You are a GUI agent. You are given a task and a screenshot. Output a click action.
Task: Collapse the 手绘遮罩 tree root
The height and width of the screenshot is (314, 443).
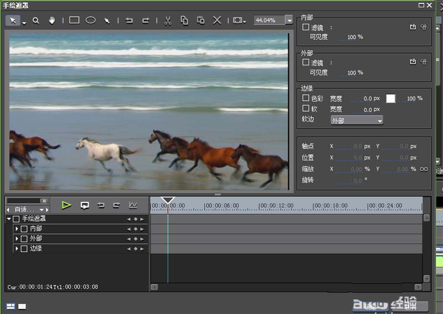(x=9, y=219)
